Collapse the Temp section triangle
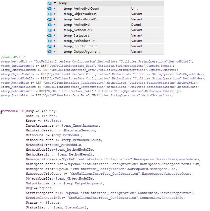The image size is (210, 211). coord(54,3)
